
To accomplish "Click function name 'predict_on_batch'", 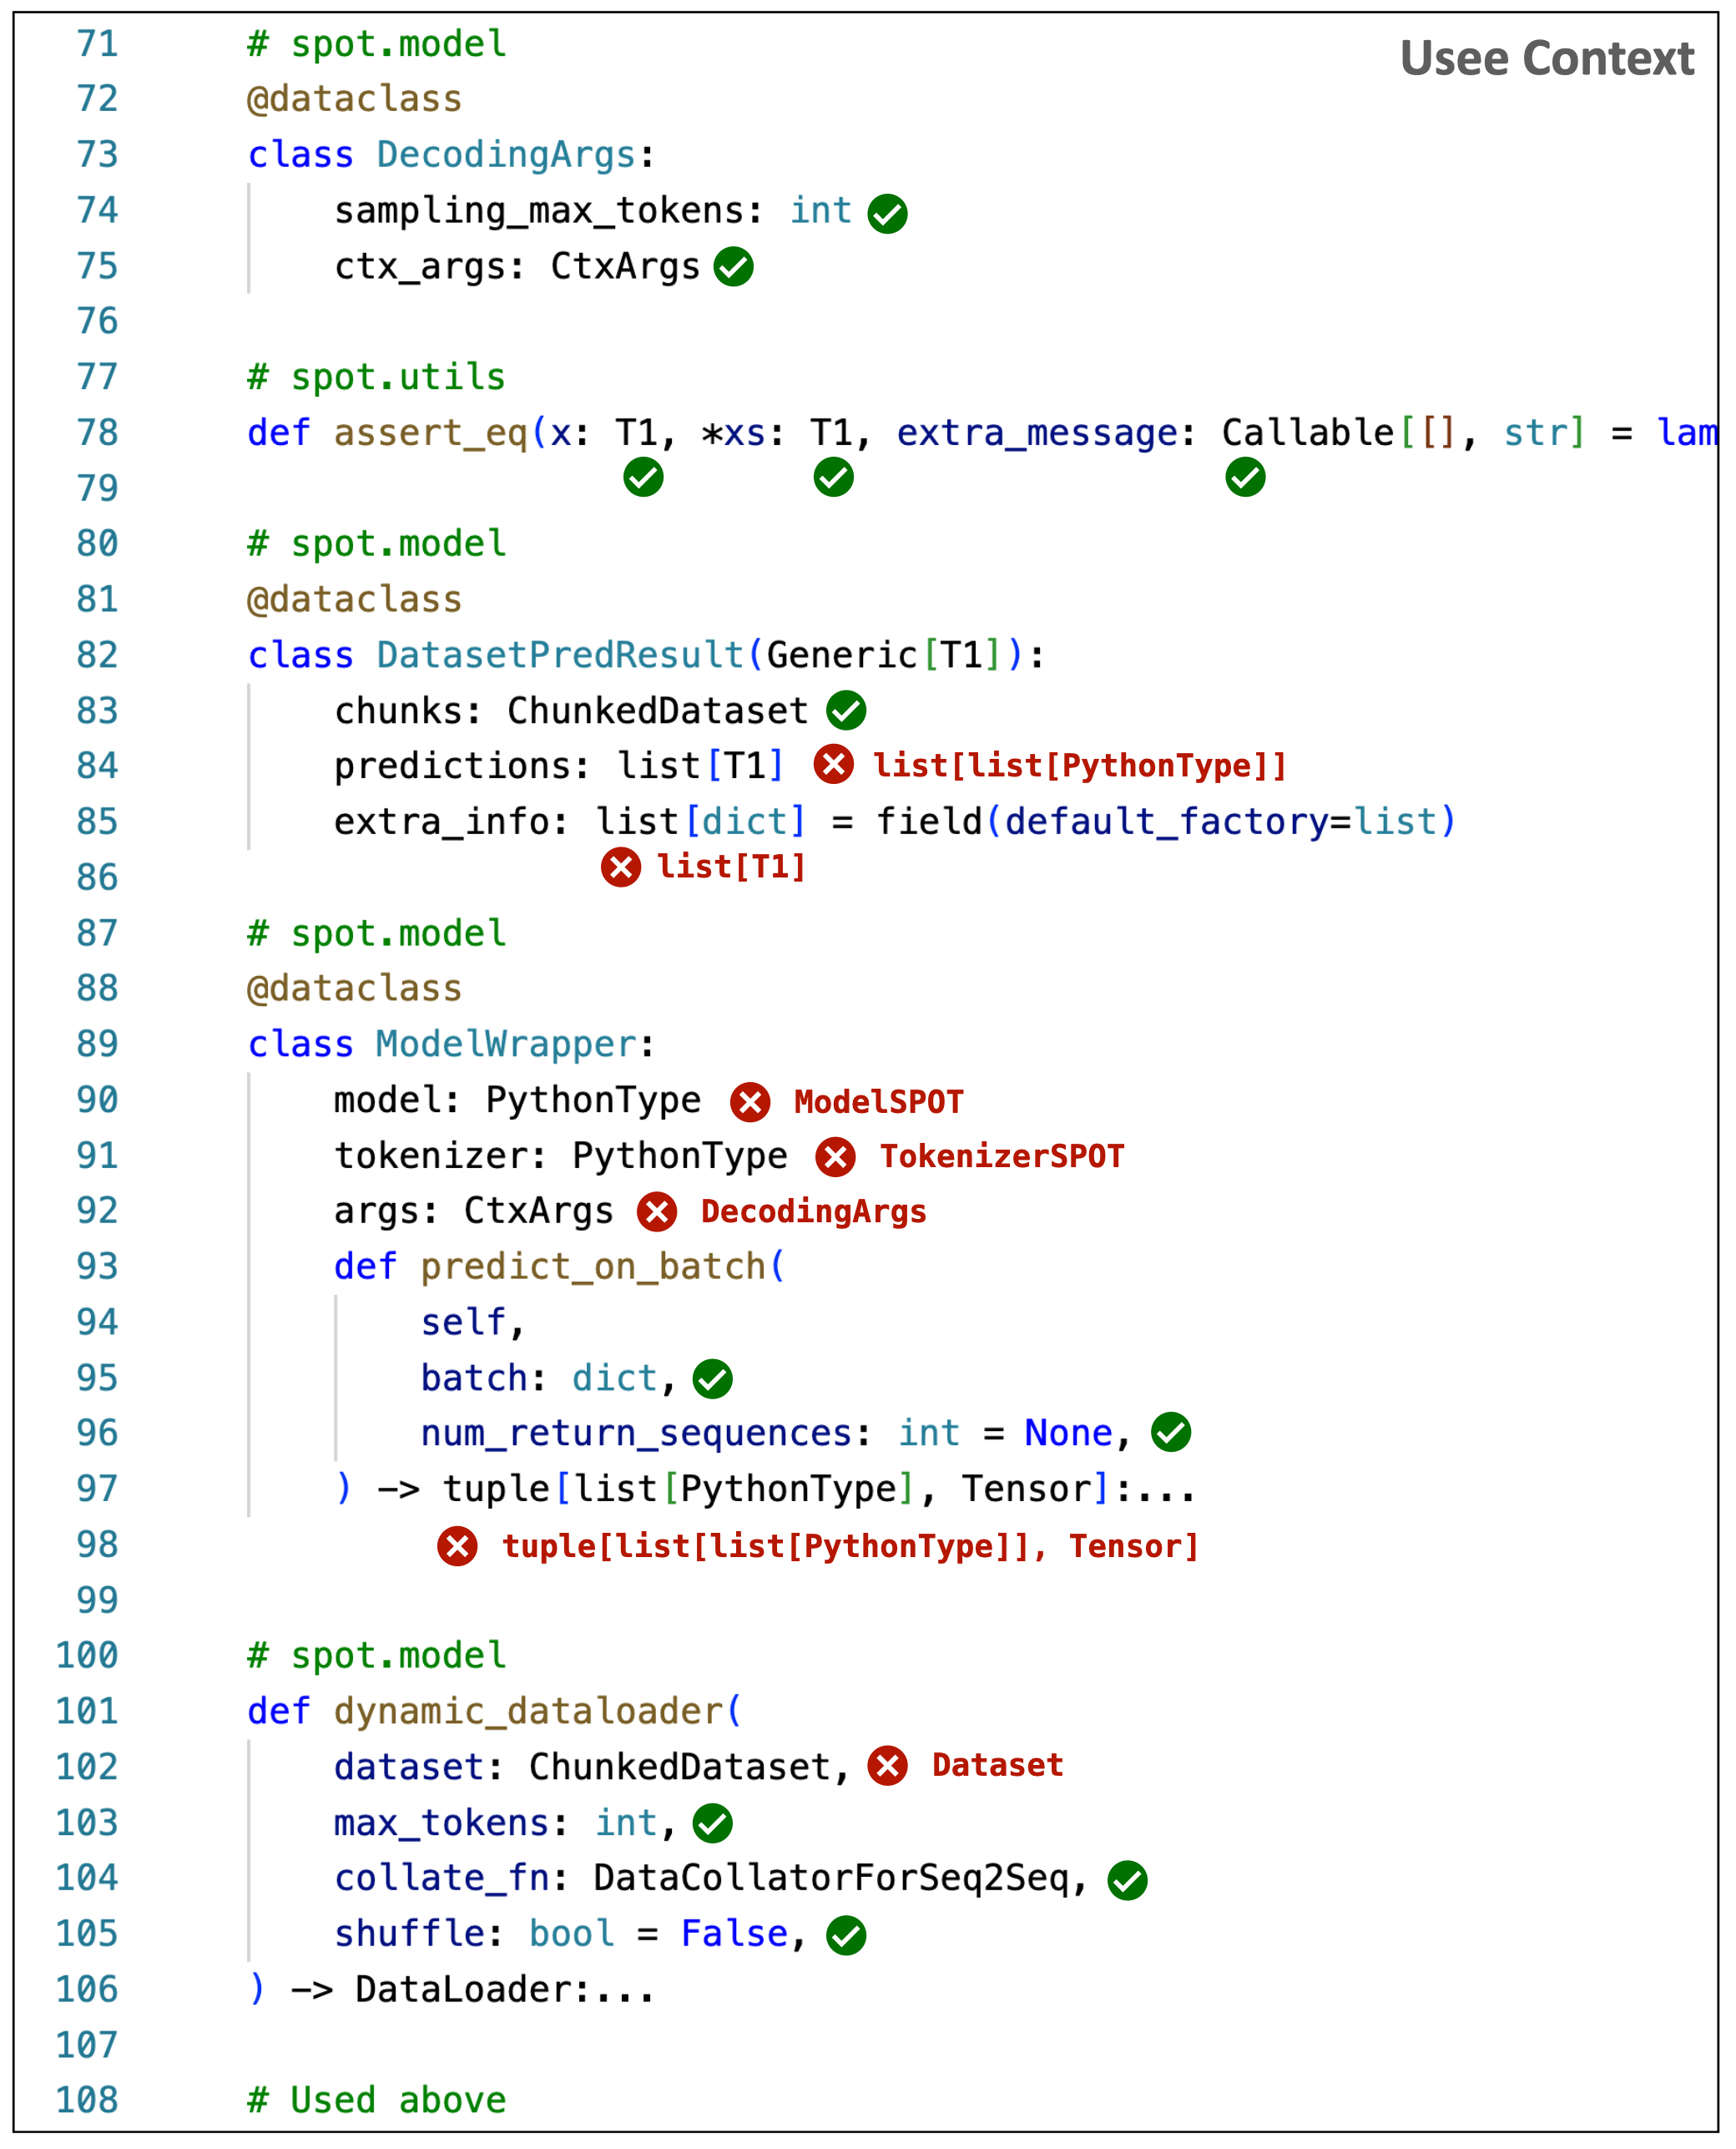I will pyautogui.click(x=593, y=1267).
